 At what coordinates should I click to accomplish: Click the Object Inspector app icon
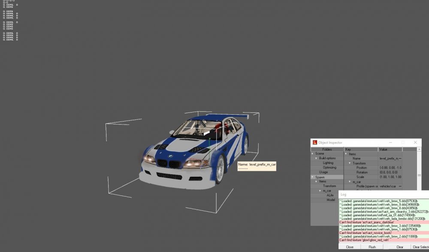pyautogui.click(x=314, y=143)
